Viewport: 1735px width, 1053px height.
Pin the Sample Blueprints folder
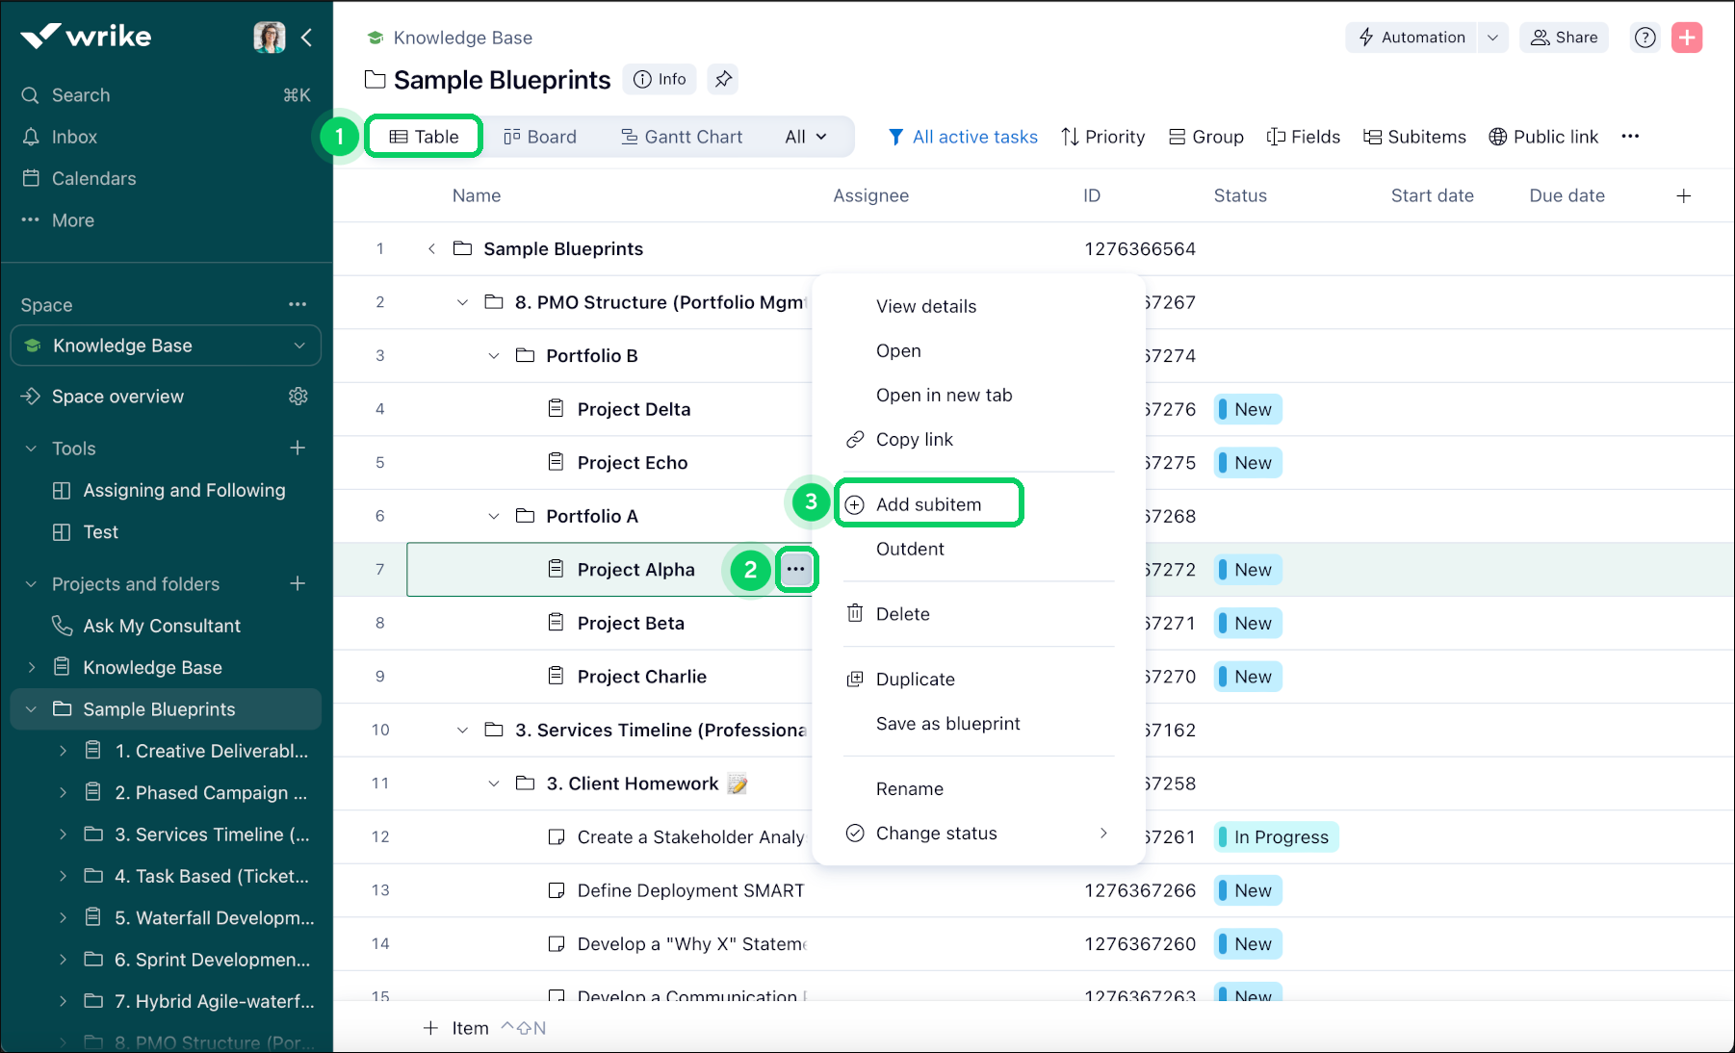tap(723, 79)
